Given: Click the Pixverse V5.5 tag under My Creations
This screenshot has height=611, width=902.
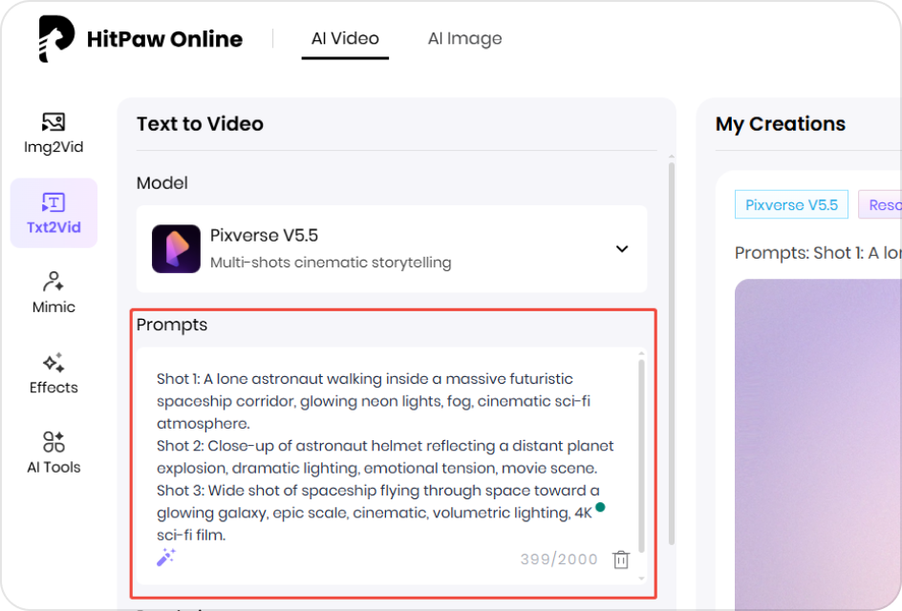Looking at the screenshot, I should [x=791, y=204].
